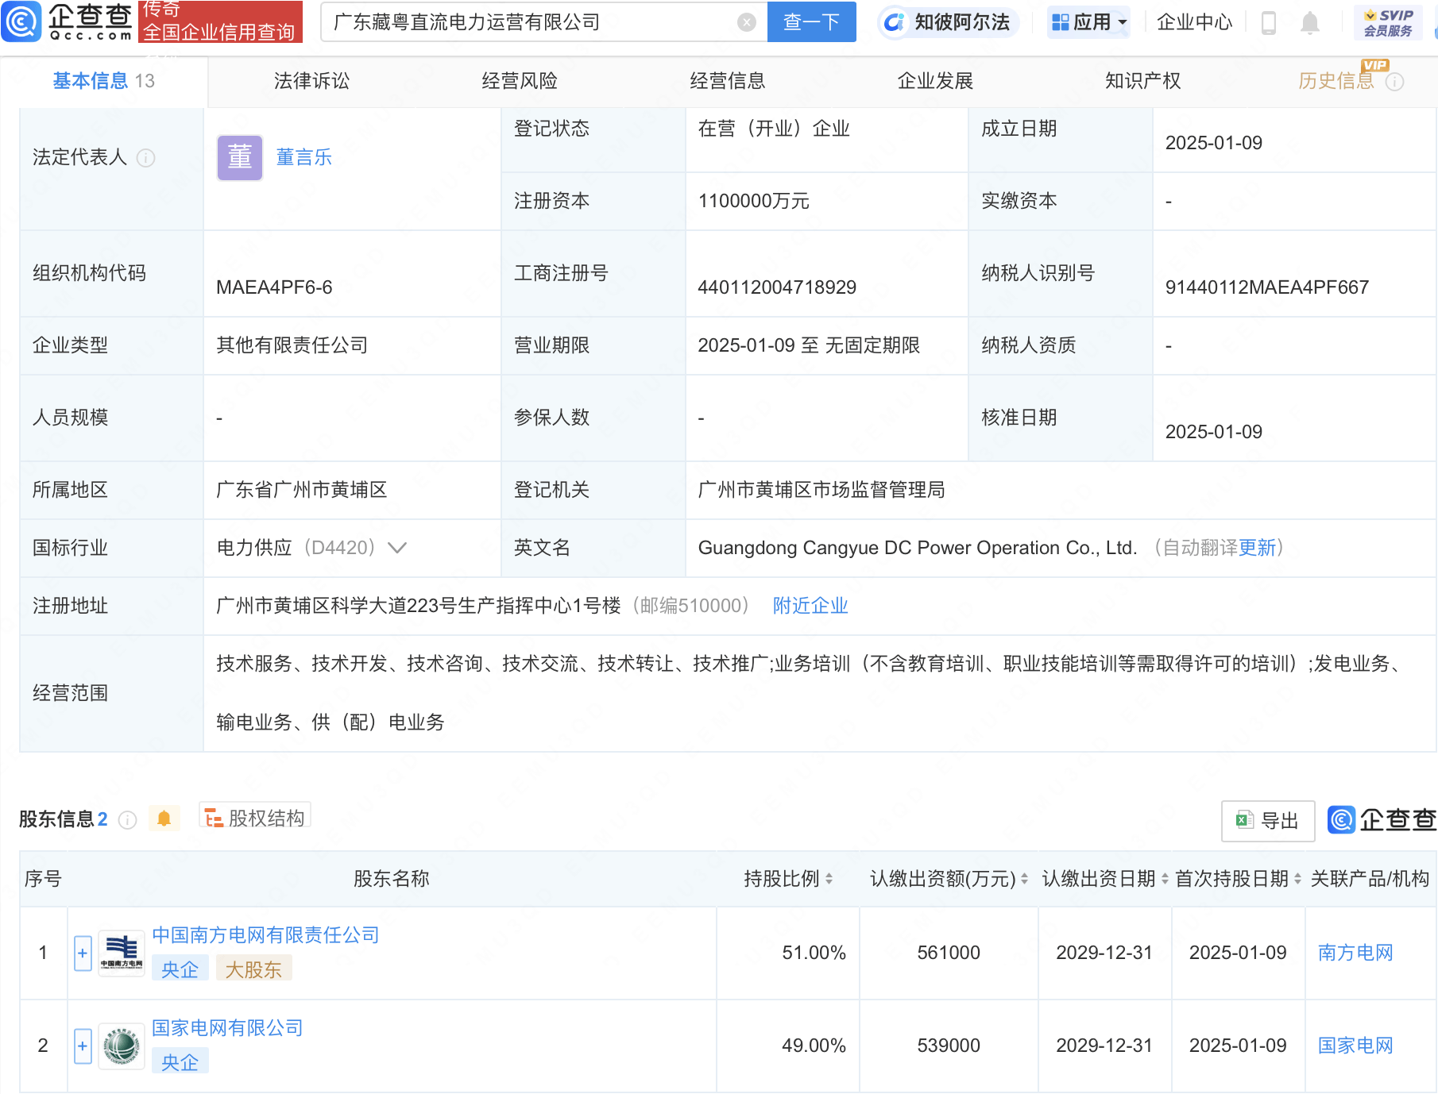The image size is (1438, 1094).
Task: Click the 国家电网 company logo thumbnail
Action: pyautogui.click(x=121, y=1045)
